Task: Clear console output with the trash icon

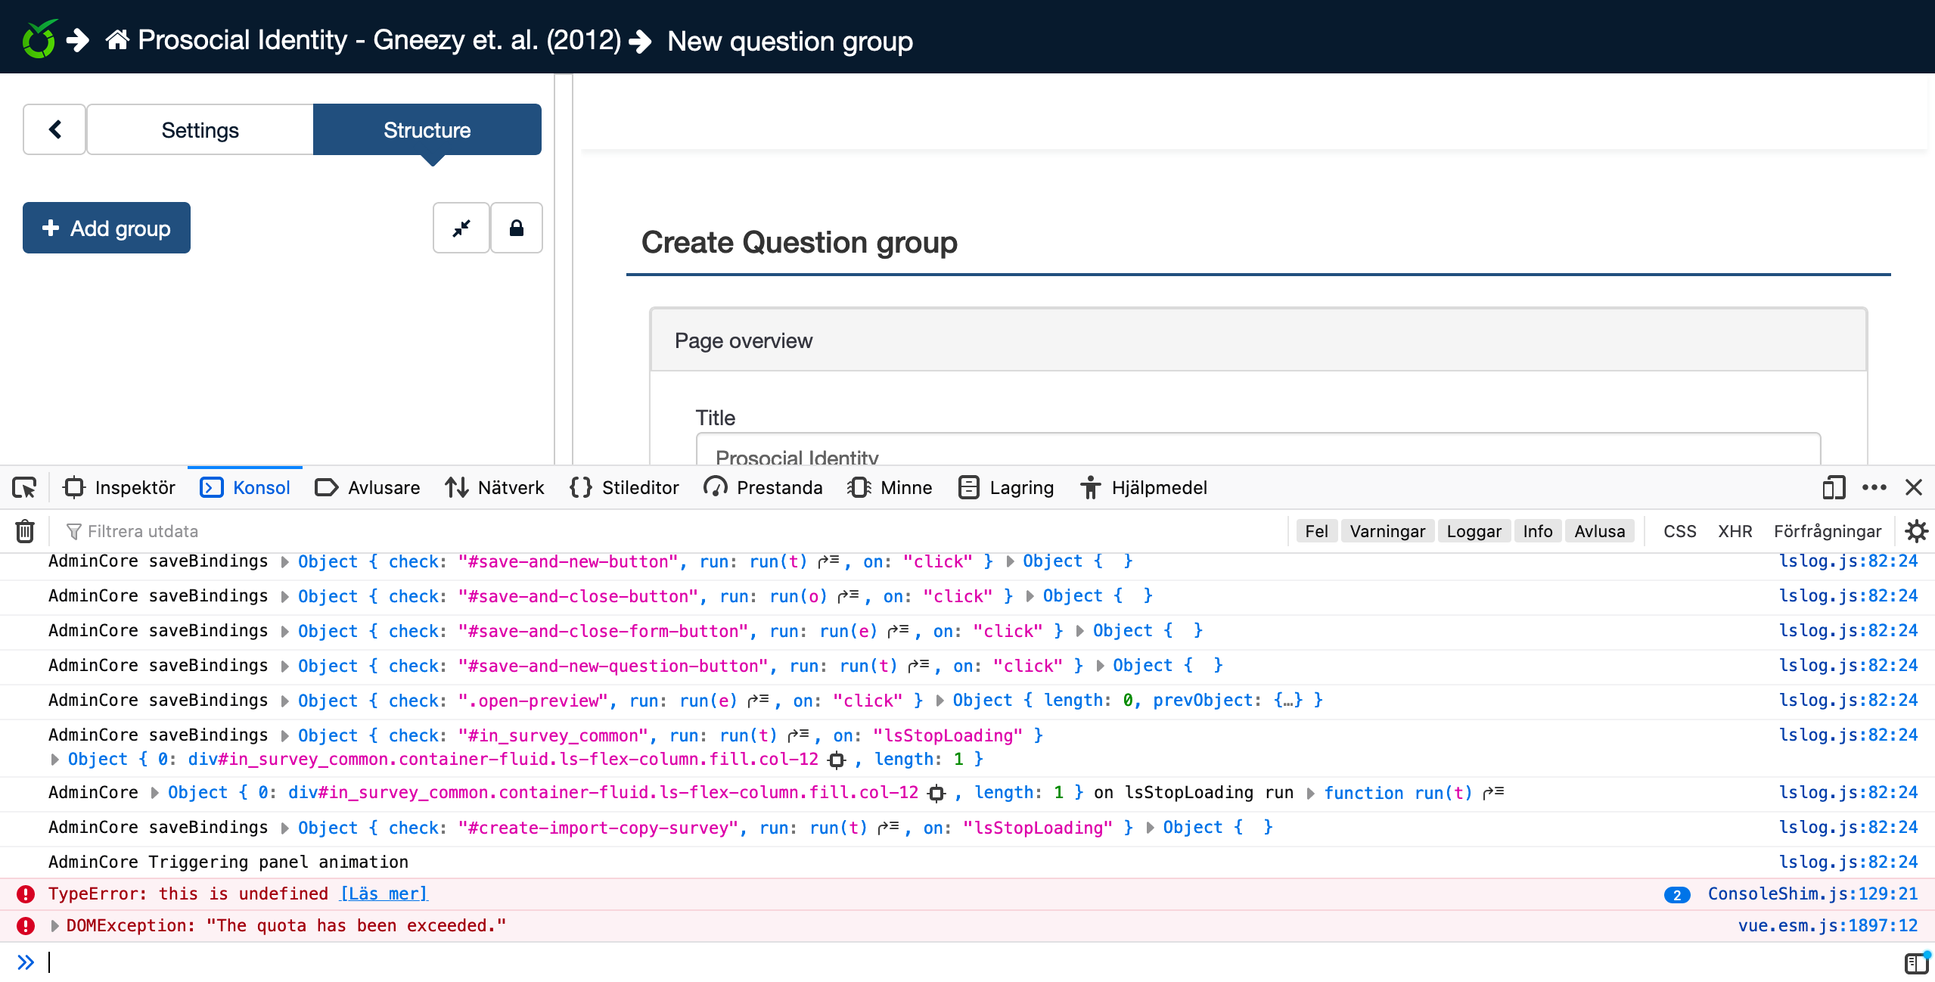Action: [25, 531]
